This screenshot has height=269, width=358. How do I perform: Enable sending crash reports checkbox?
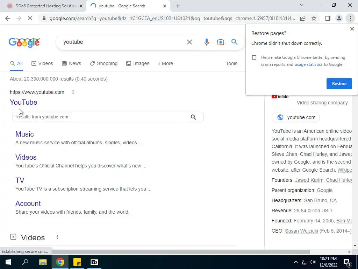(x=254, y=57)
